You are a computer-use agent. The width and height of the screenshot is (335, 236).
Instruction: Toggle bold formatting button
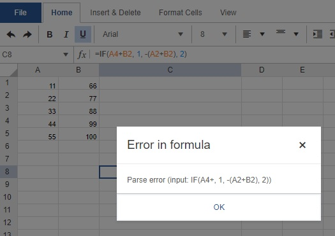click(50, 34)
